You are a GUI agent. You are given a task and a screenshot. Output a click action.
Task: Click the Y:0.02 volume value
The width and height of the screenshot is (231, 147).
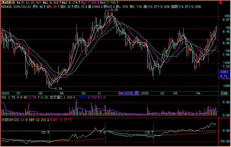point(43,98)
